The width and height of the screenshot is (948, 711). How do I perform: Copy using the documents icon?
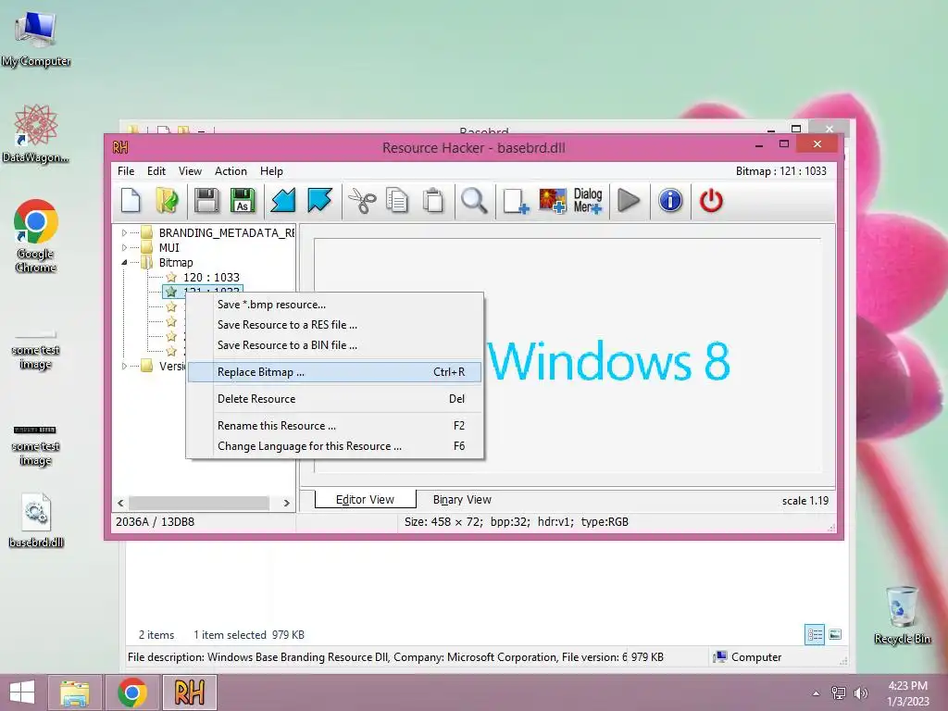pyautogui.click(x=397, y=201)
